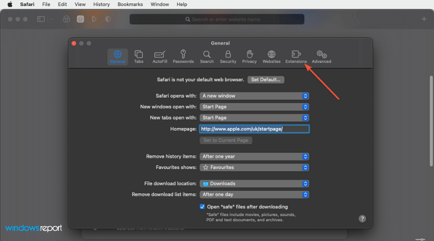Open the View menu
The height and width of the screenshot is (241, 434).
tap(80, 4)
